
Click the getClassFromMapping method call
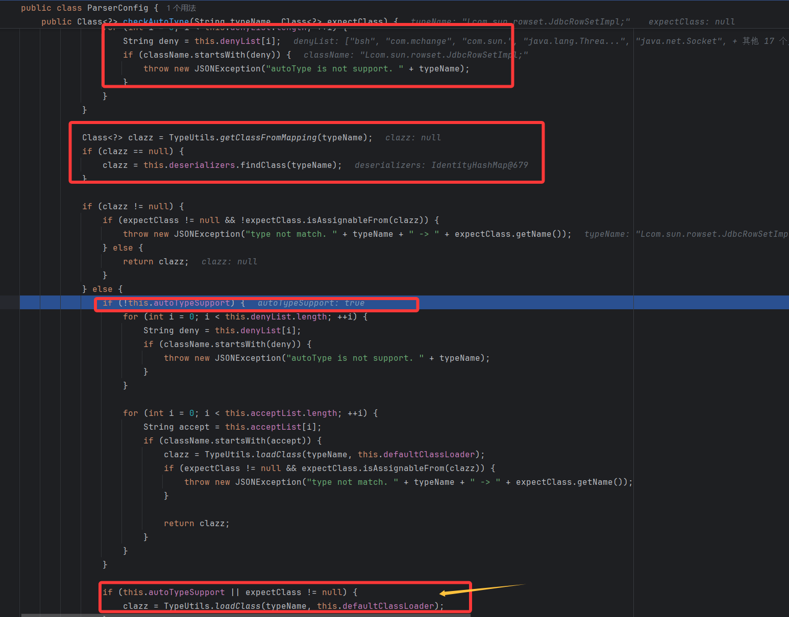(268, 138)
